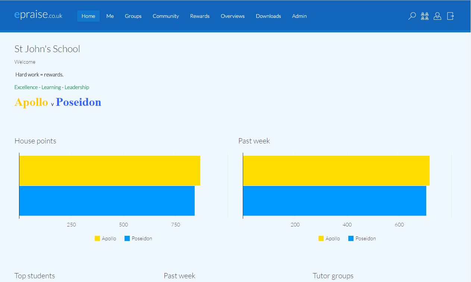Go to epraise.co.uk logo home
The image size is (471, 282).
click(38, 15)
